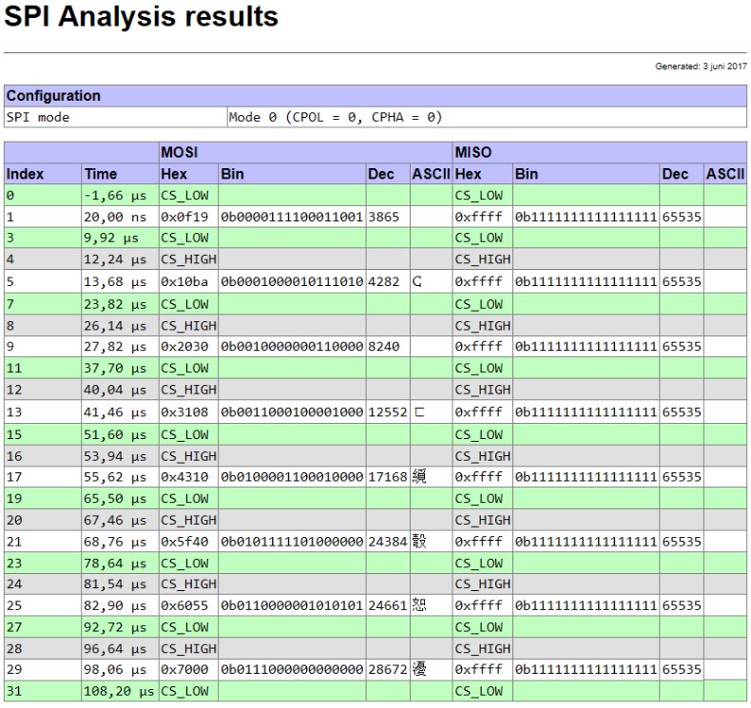Click the Index column header
Screen dimensions: 751x708
point(26,174)
